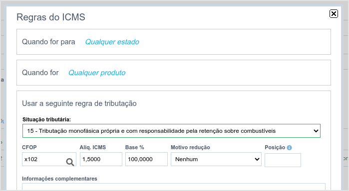Click the Informações complementares text area
The height and width of the screenshot is (191, 349).
point(174,187)
